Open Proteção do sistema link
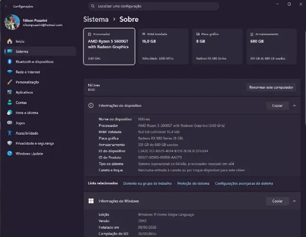Image resolution: width=306 pixels, height=237 pixels. (193, 183)
